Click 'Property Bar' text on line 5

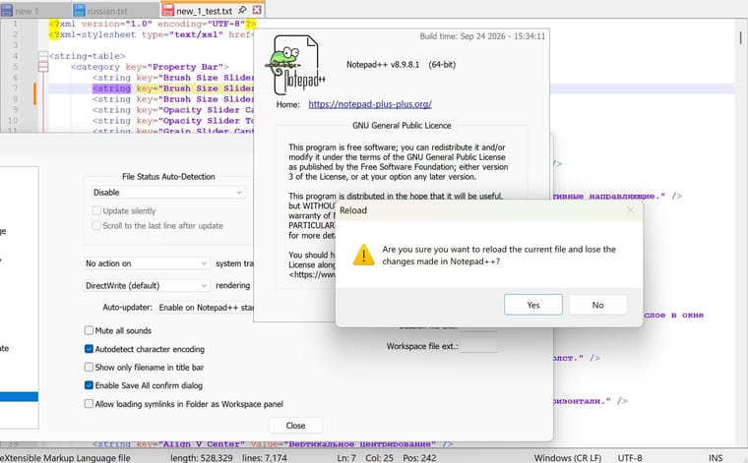coord(185,67)
